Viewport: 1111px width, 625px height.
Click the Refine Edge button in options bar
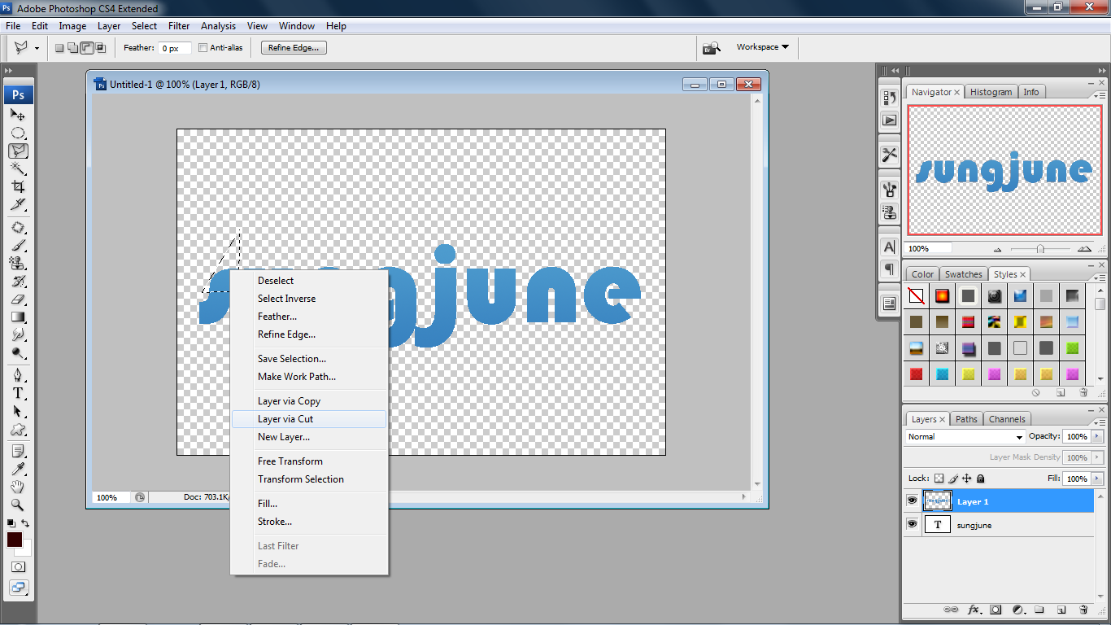point(294,48)
